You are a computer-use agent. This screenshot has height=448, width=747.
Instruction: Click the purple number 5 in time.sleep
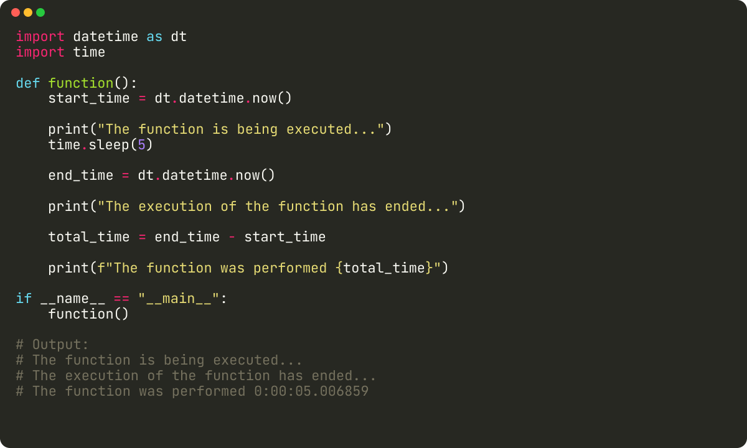(141, 145)
